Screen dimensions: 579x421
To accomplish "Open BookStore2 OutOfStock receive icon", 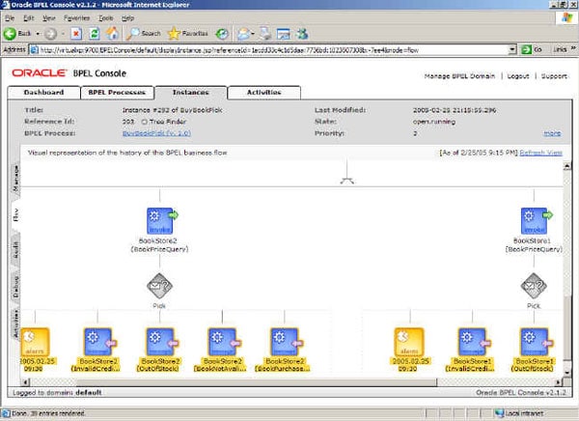I will [161, 342].
